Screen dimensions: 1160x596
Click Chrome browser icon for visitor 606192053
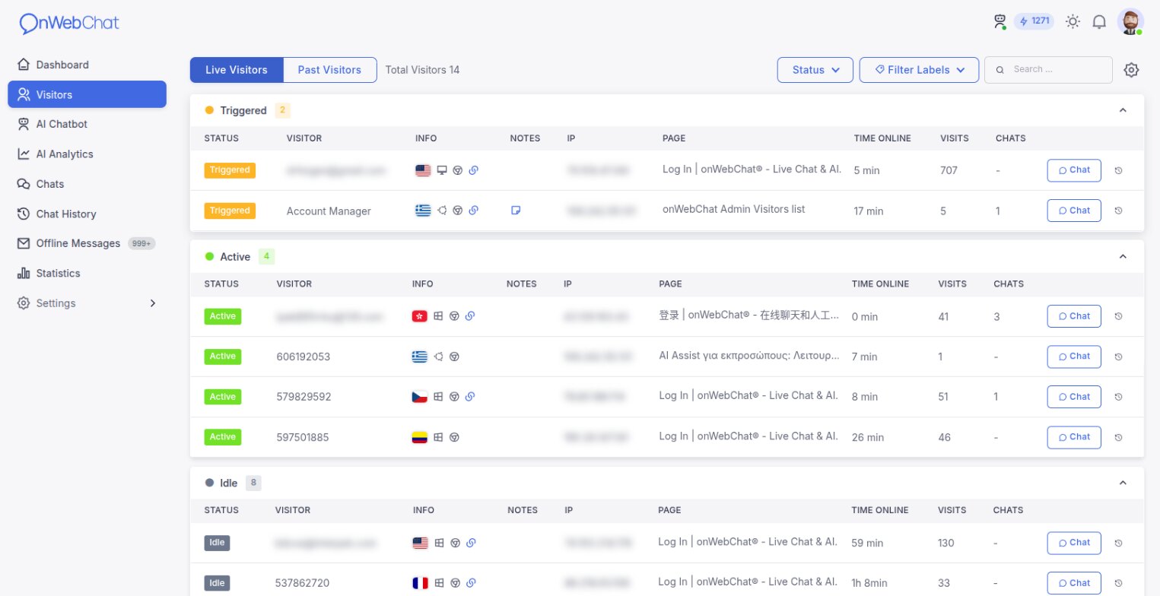454,357
